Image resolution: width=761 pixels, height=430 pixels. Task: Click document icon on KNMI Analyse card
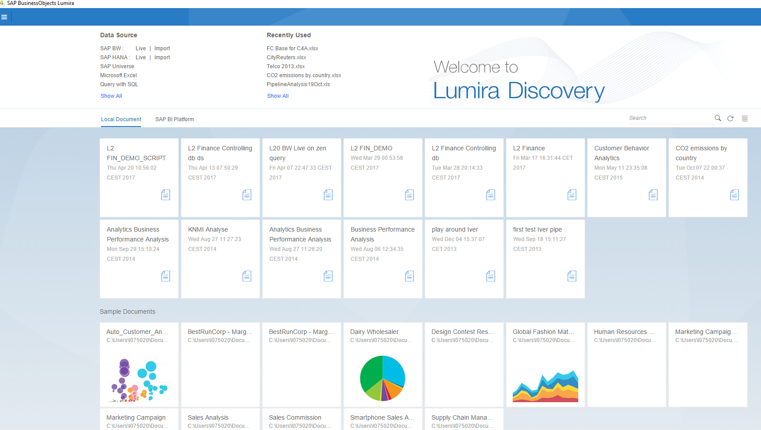[247, 276]
